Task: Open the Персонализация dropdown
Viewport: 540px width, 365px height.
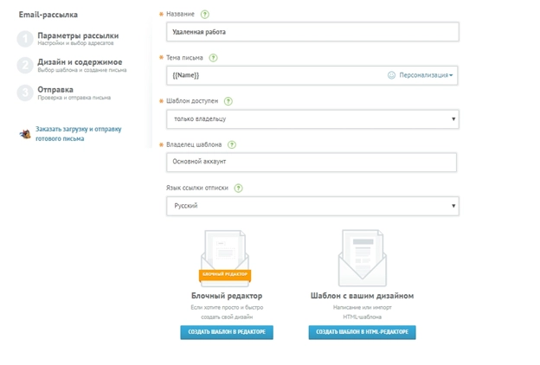Action: (426, 75)
